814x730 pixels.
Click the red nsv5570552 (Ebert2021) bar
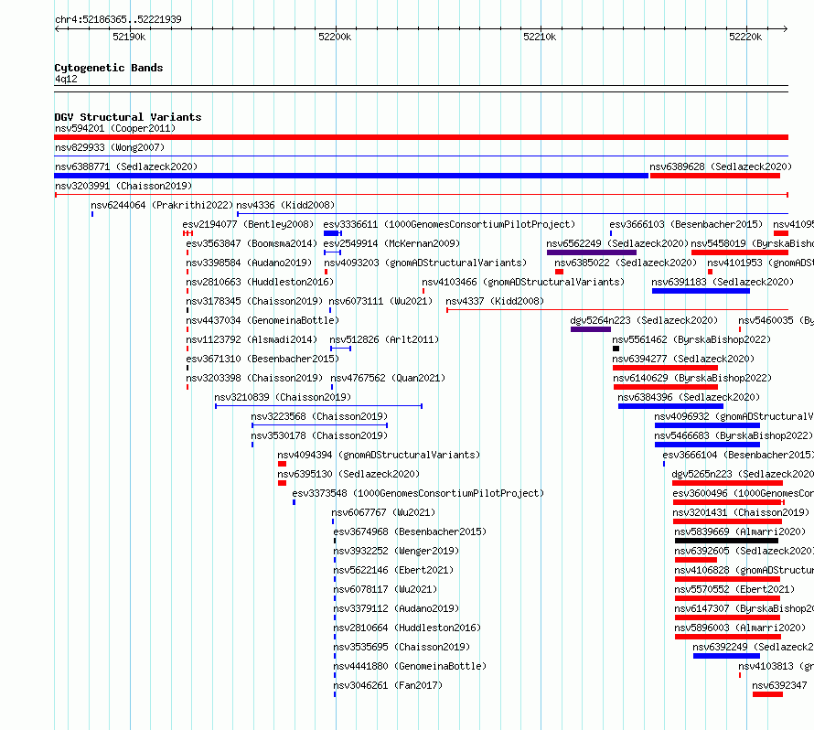click(x=727, y=598)
